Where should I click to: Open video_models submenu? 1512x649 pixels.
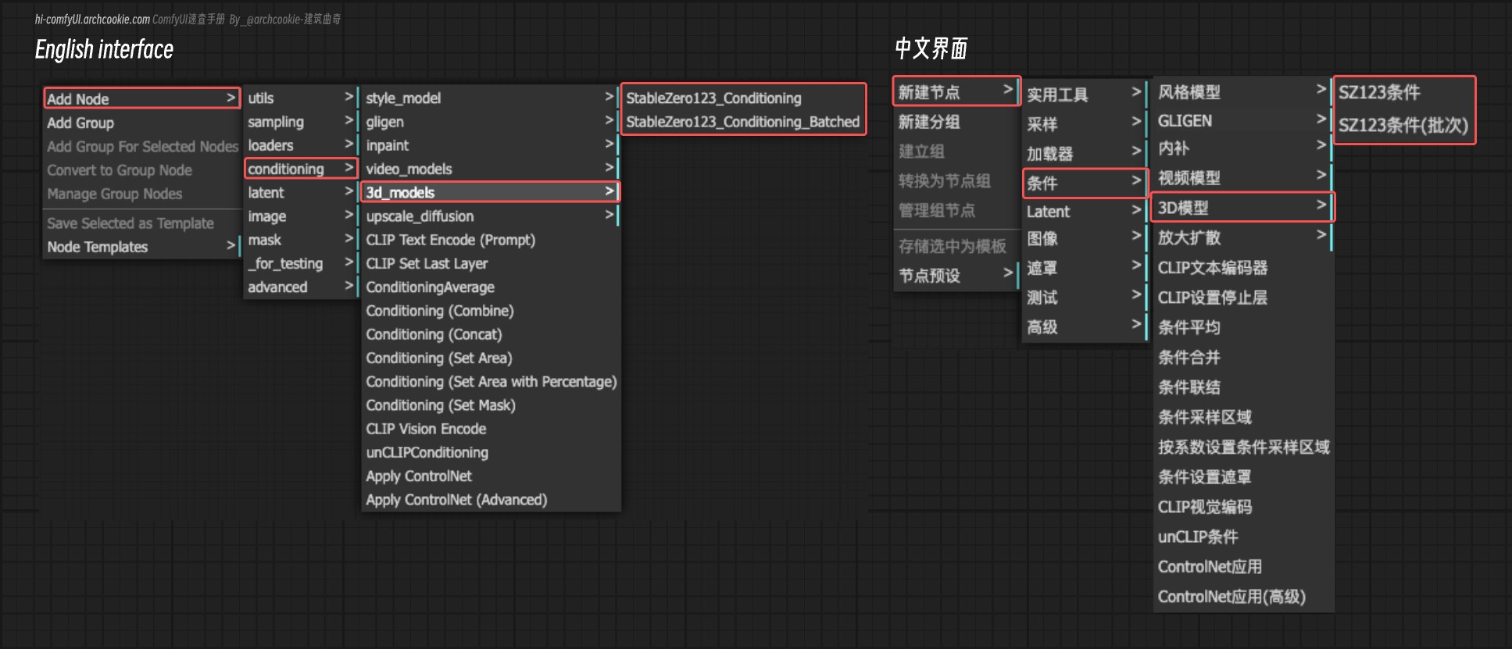click(491, 169)
